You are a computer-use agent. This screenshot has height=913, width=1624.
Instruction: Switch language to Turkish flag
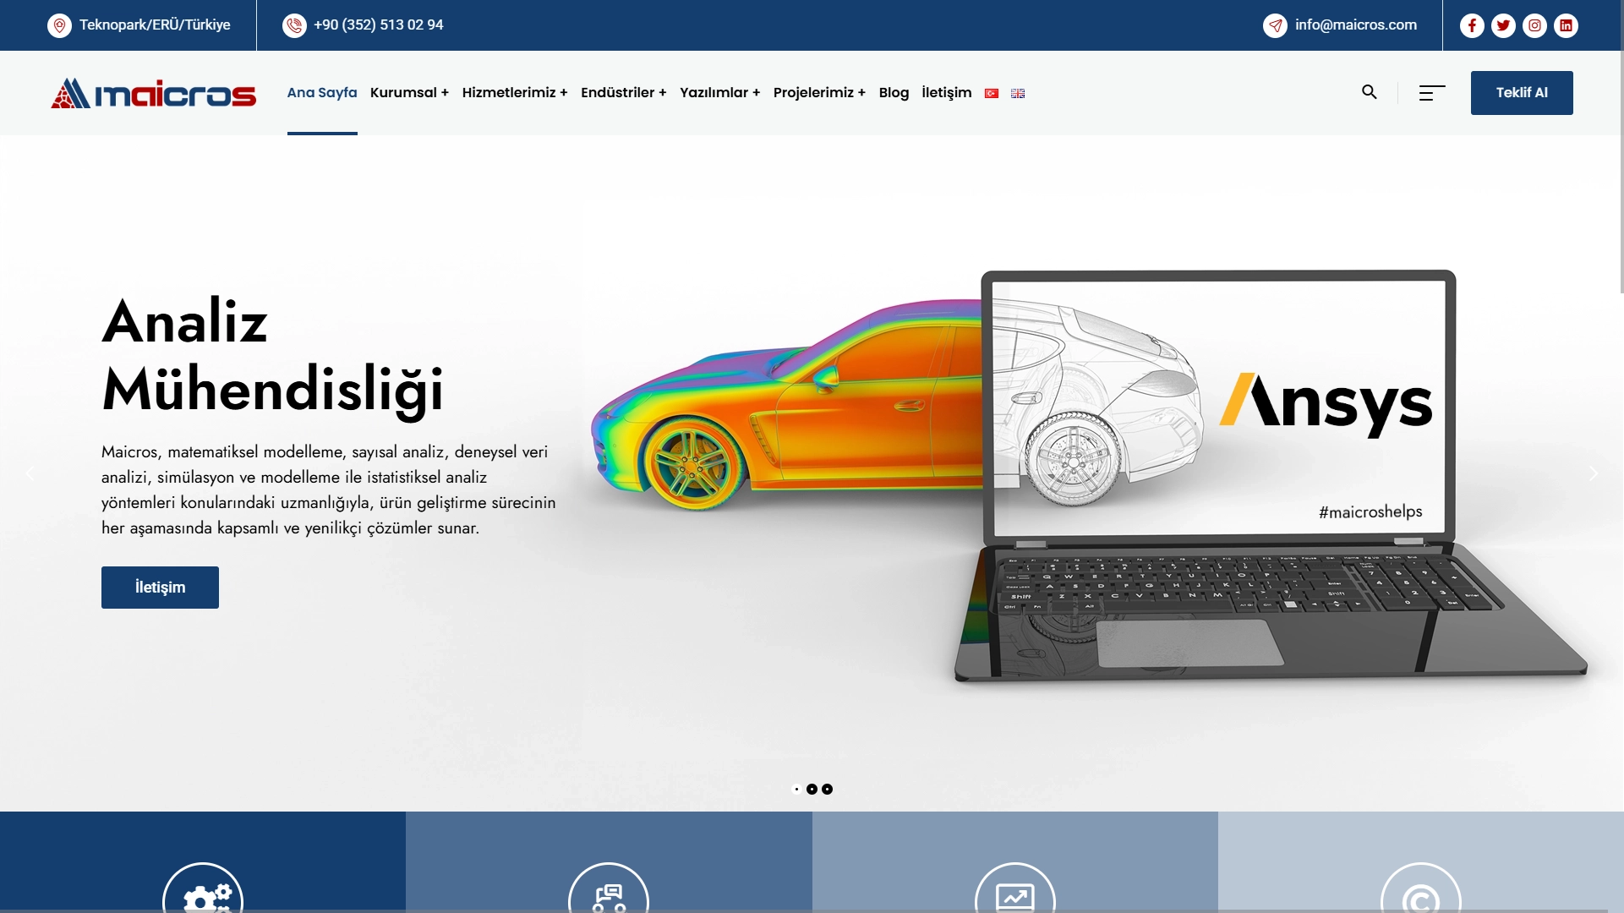click(992, 93)
